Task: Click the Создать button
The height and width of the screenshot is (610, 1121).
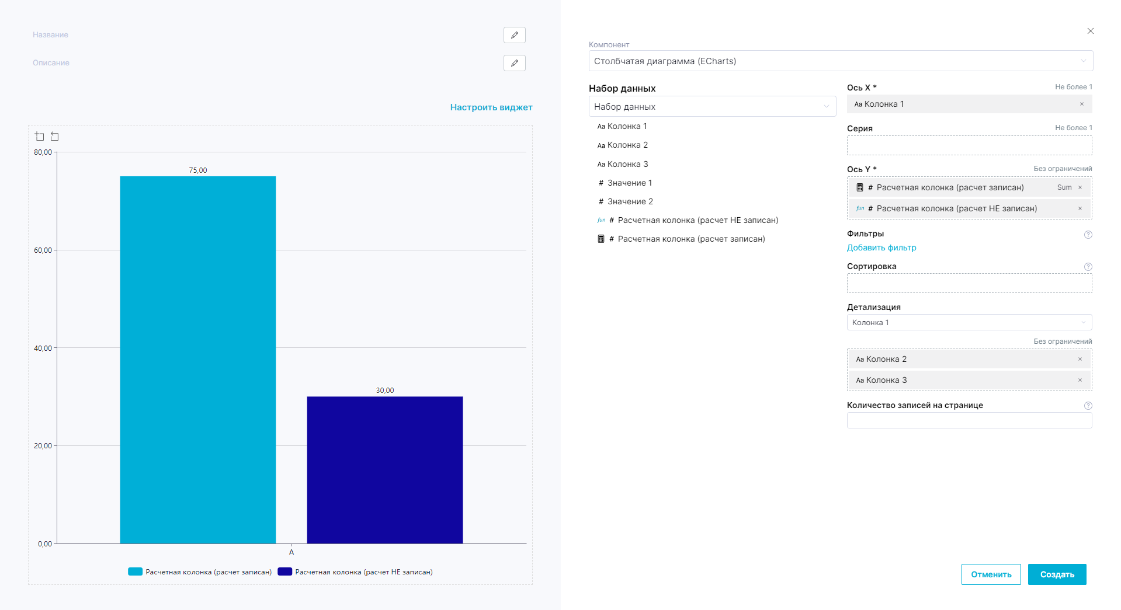Action: click(x=1056, y=574)
